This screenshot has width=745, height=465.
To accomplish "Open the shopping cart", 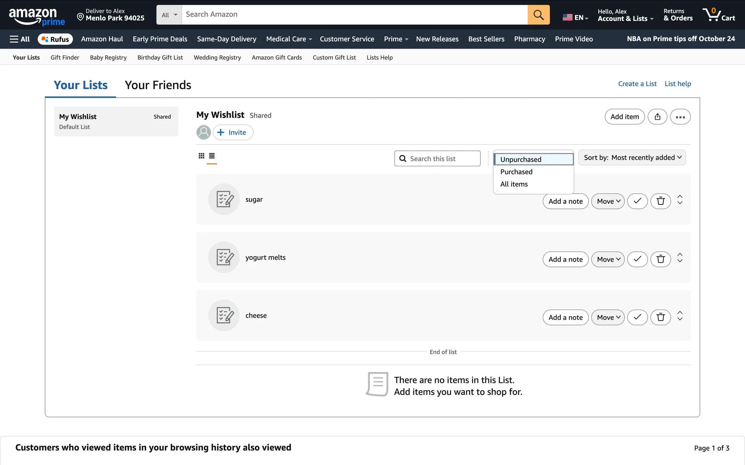I will (x=719, y=15).
